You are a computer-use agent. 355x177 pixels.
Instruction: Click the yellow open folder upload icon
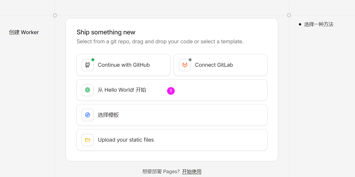pos(88,140)
